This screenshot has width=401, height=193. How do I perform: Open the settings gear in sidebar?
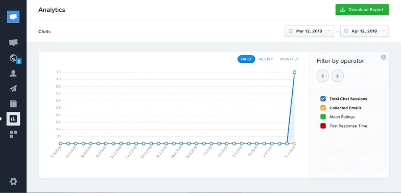tap(13, 181)
